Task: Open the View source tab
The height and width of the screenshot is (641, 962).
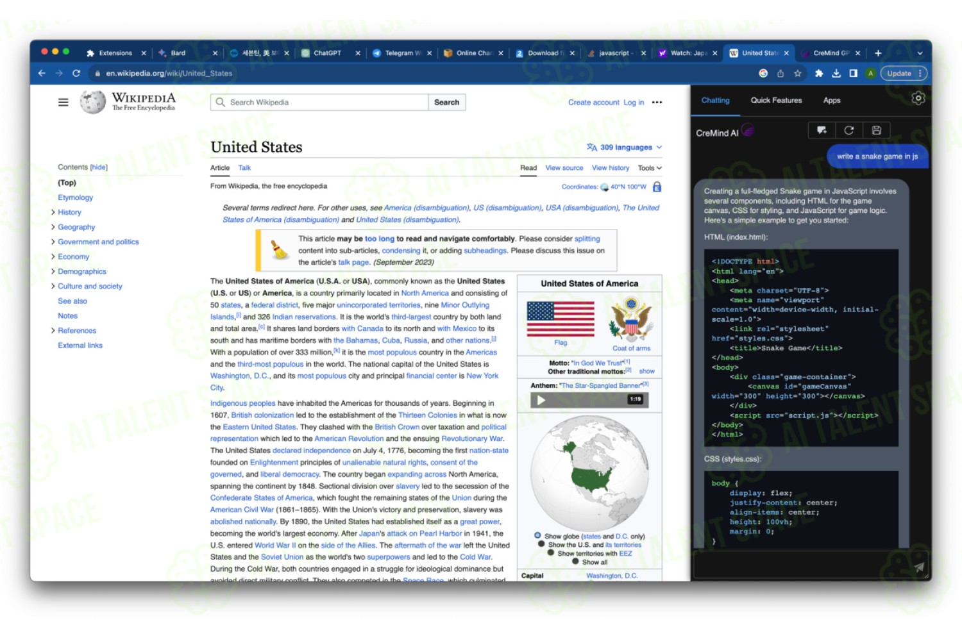Action: [x=564, y=168]
